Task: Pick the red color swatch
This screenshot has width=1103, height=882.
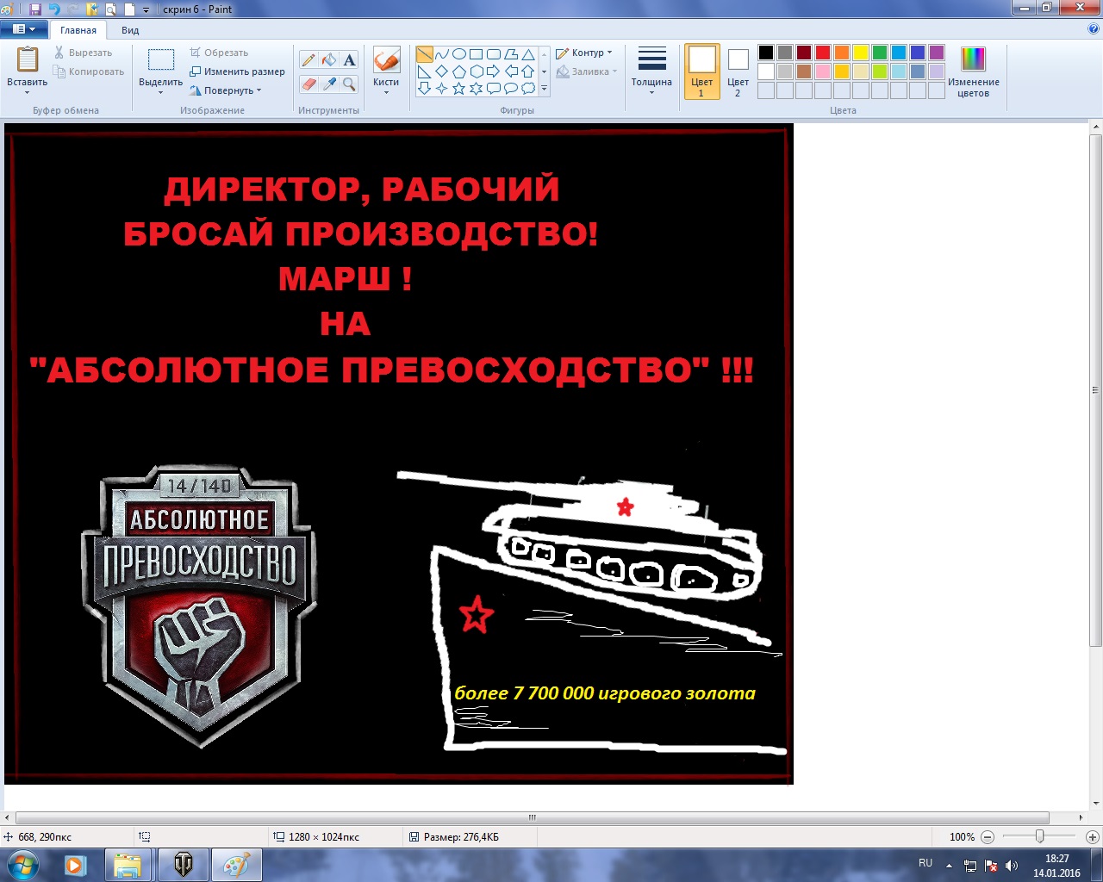Action: pos(823,53)
